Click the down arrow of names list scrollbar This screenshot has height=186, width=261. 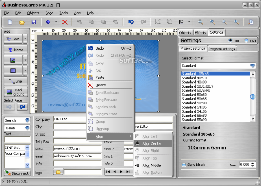(x=27, y=165)
